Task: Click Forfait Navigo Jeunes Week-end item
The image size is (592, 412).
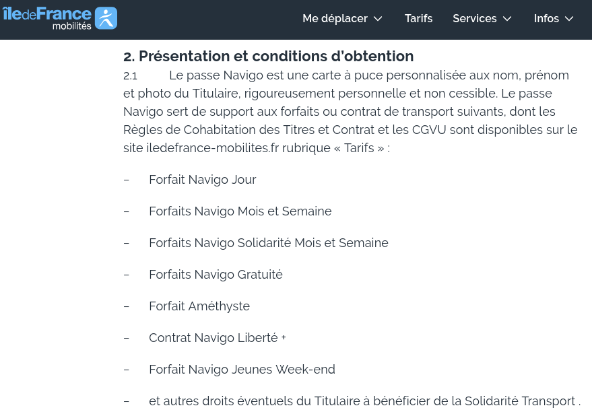Action: [242, 370]
